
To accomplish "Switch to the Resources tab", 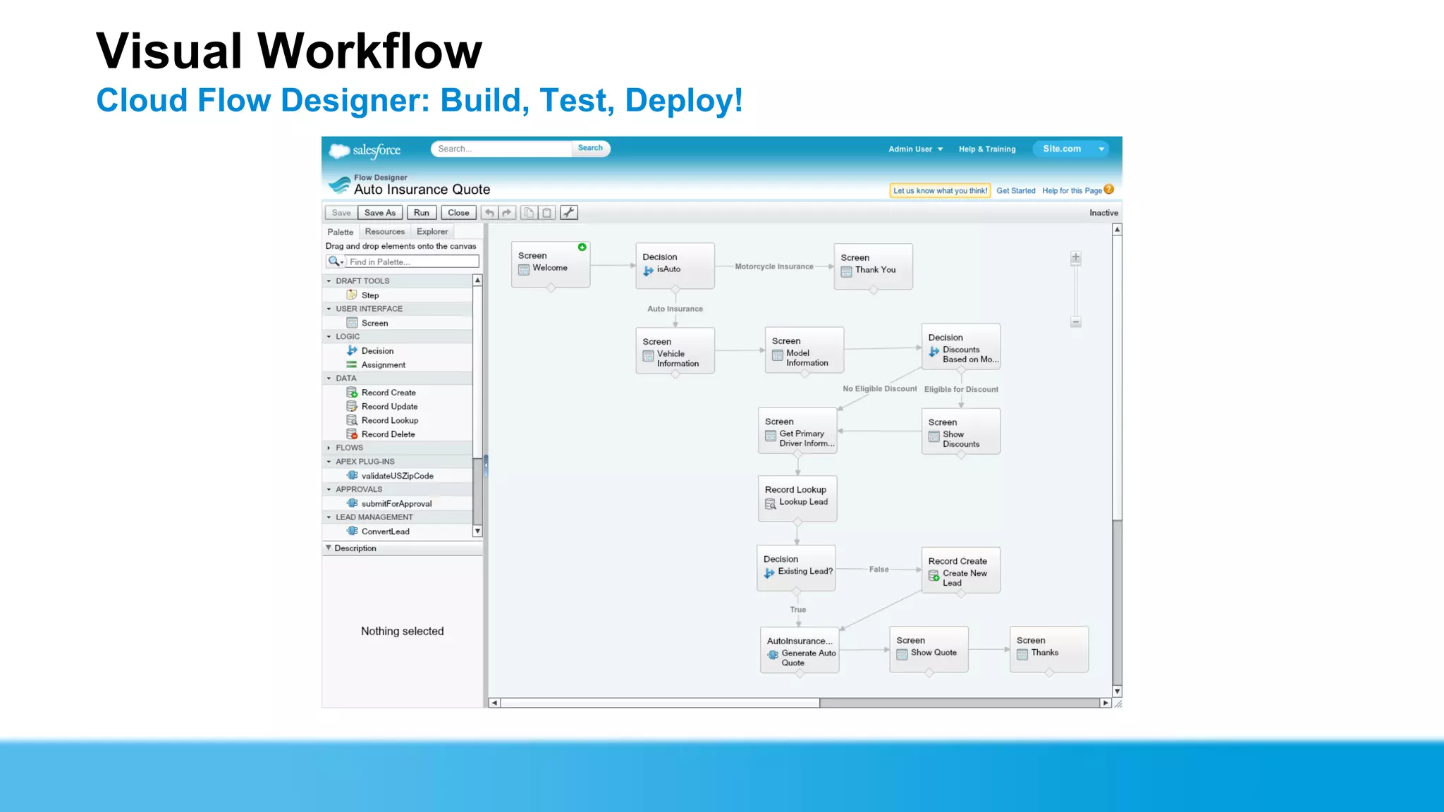I will click(385, 231).
